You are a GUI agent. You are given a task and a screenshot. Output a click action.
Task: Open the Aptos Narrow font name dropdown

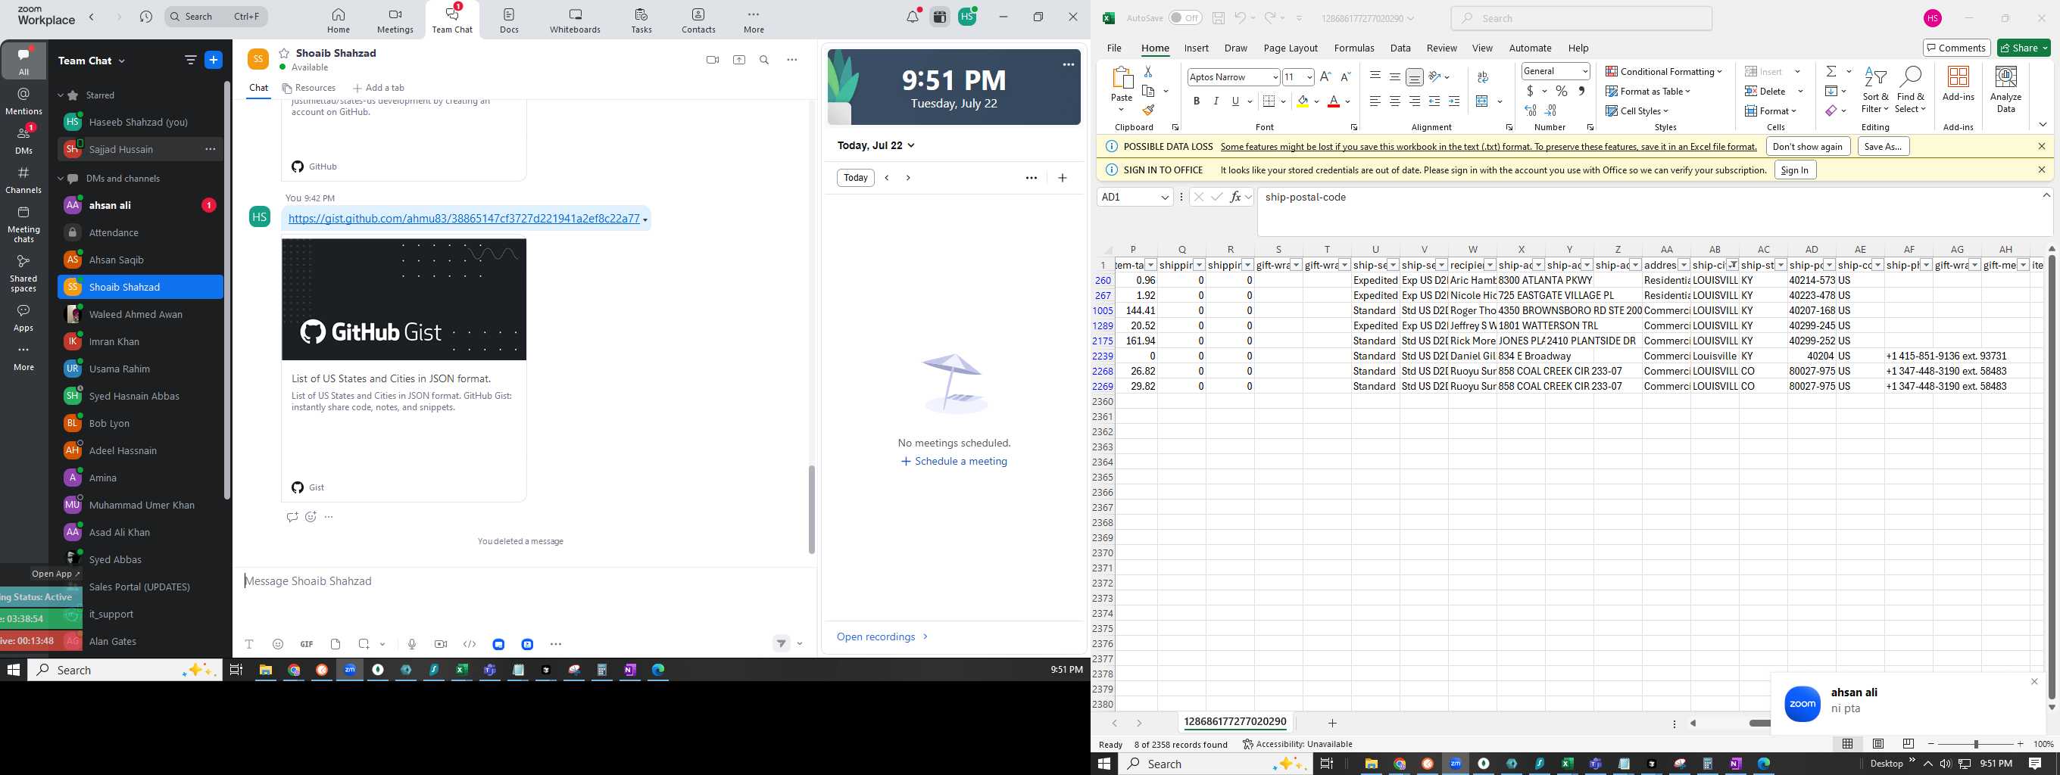tap(1275, 77)
